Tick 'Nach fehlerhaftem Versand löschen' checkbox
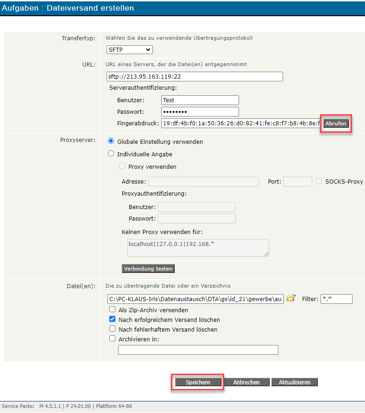Viewport: 365px width, 413px height. 112,329
